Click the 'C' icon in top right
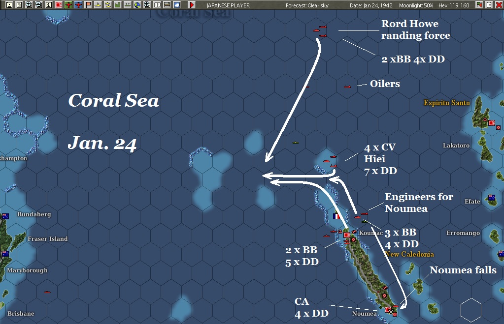Image resolution: width=504 pixels, height=324 pixels. [x=489, y=5]
